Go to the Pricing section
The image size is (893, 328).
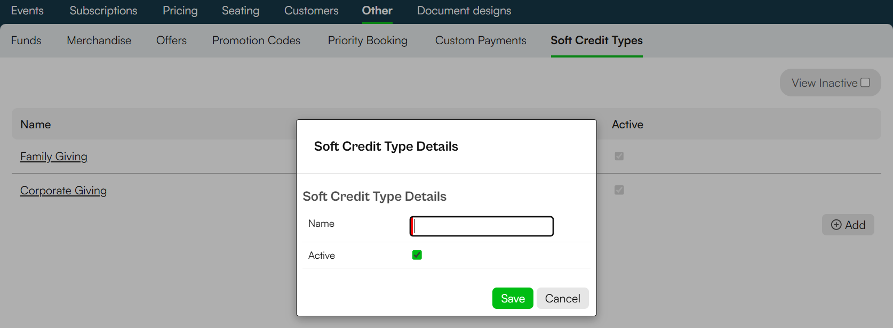coord(180,11)
